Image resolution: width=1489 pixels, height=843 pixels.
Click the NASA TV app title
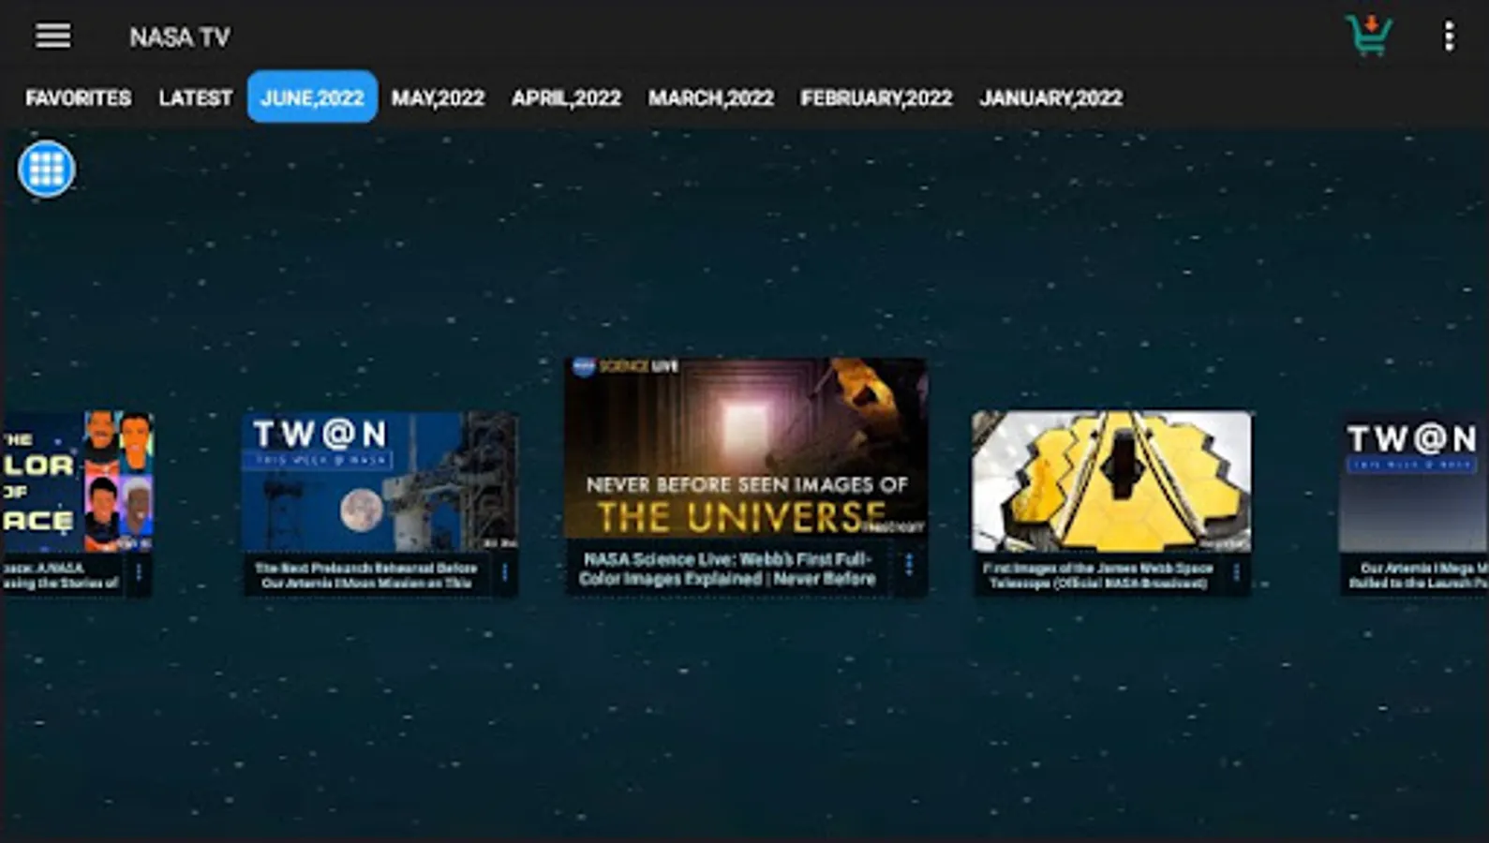pyautogui.click(x=179, y=37)
